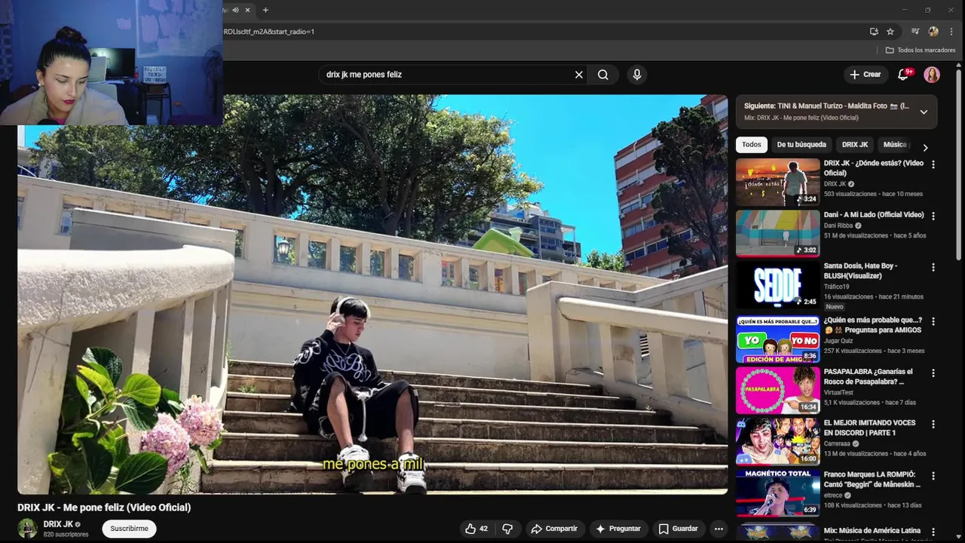Show more filter chips with right arrow
965x543 pixels.
[925, 148]
